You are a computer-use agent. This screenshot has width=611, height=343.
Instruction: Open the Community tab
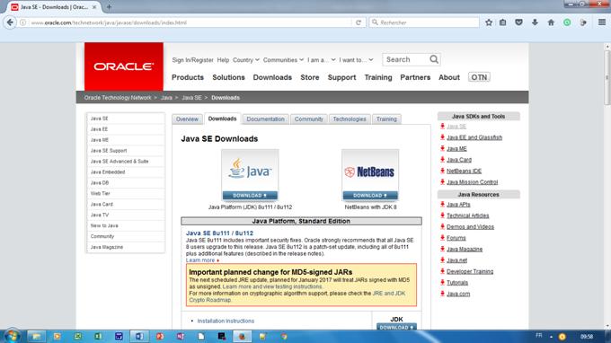[x=308, y=119]
